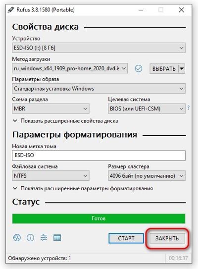Viewport: 198px width, 269px height.
Task: Open the log table icon
Action: (57, 238)
